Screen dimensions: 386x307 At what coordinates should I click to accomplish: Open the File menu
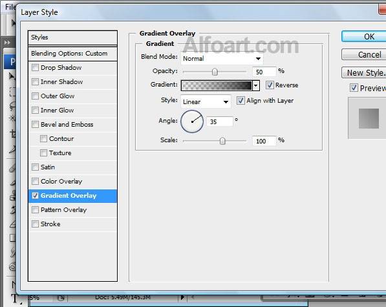click(x=10, y=6)
